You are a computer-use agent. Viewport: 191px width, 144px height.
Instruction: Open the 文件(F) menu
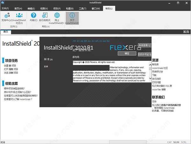pyautogui.click(x=5, y=8)
